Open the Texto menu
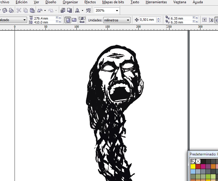The image size is (218, 181). 135,2
